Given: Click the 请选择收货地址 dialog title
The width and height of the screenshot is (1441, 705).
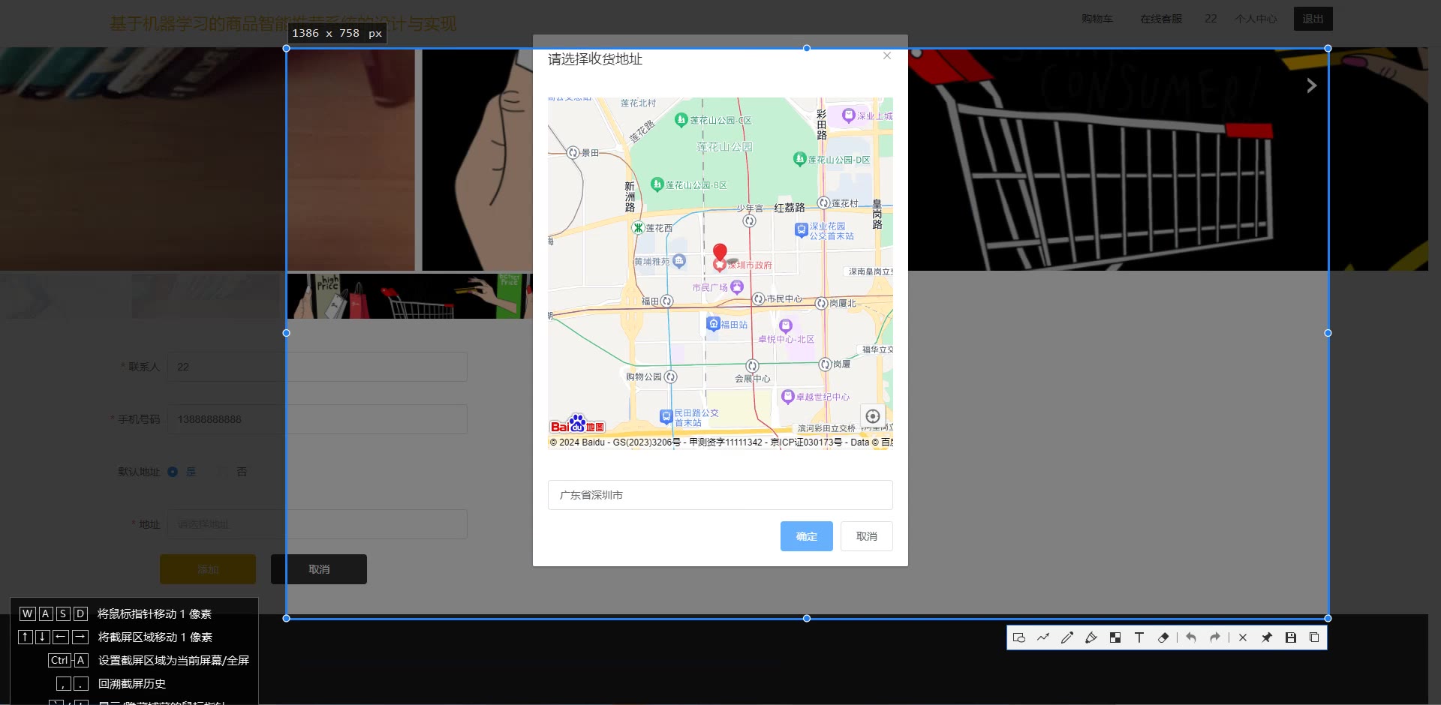Looking at the screenshot, I should pos(595,59).
